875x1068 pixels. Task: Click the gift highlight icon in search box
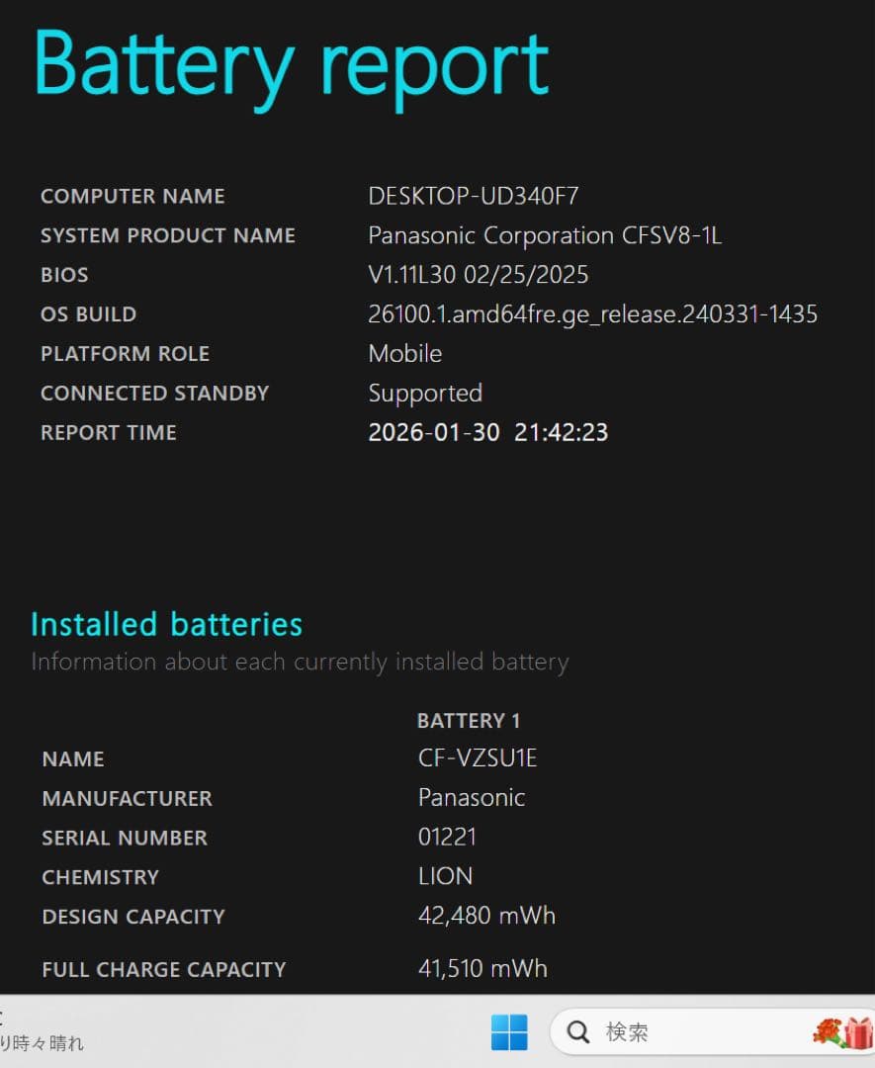pyautogui.click(x=843, y=1032)
